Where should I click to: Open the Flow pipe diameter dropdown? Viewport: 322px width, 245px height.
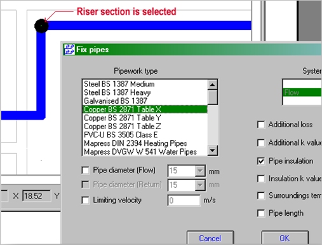pyautogui.click(x=200, y=171)
